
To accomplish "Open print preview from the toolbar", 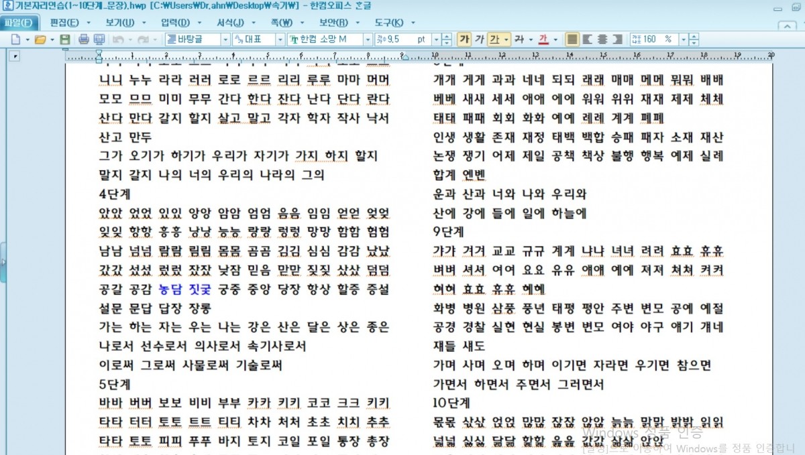I will coord(97,40).
